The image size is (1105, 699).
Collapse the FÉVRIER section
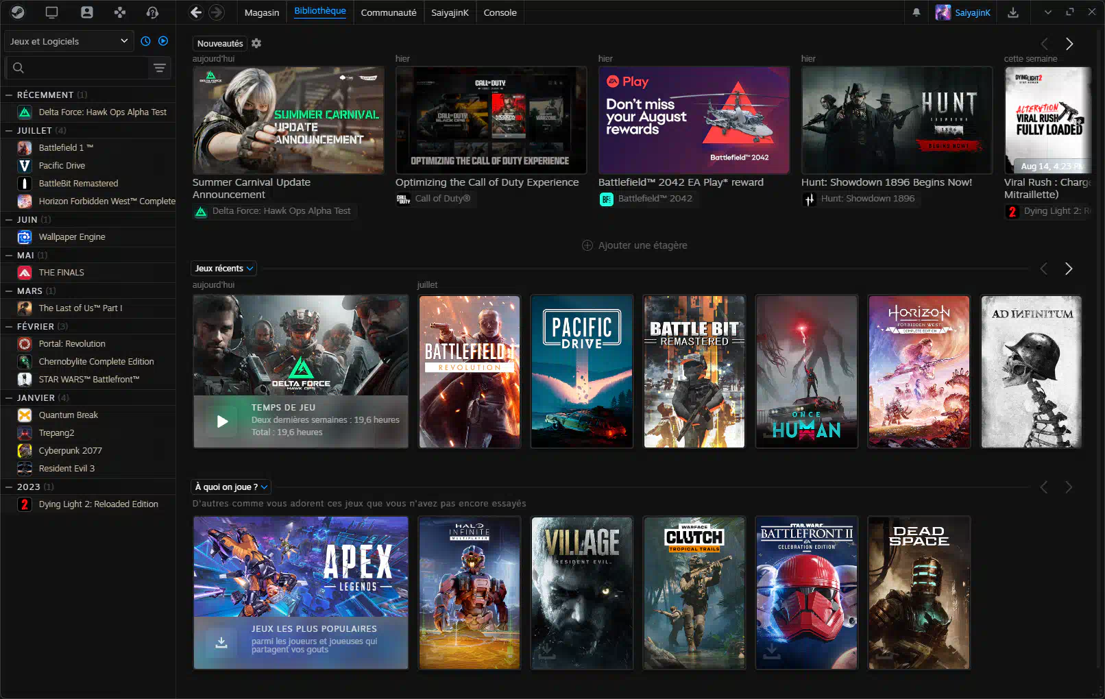tap(10, 326)
